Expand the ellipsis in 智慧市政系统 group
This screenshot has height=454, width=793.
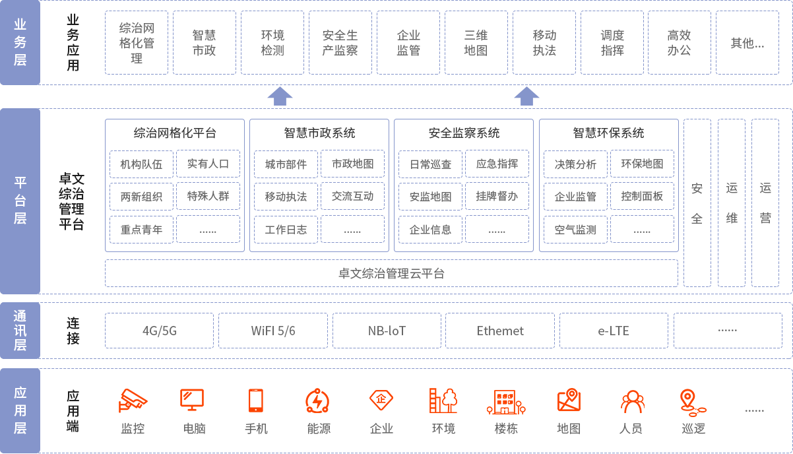pyautogui.click(x=353, y=228)
